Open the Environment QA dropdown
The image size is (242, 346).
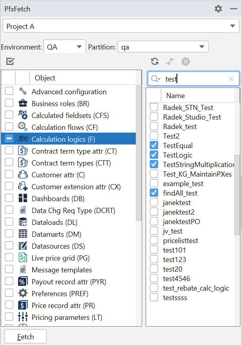[79, 47]
